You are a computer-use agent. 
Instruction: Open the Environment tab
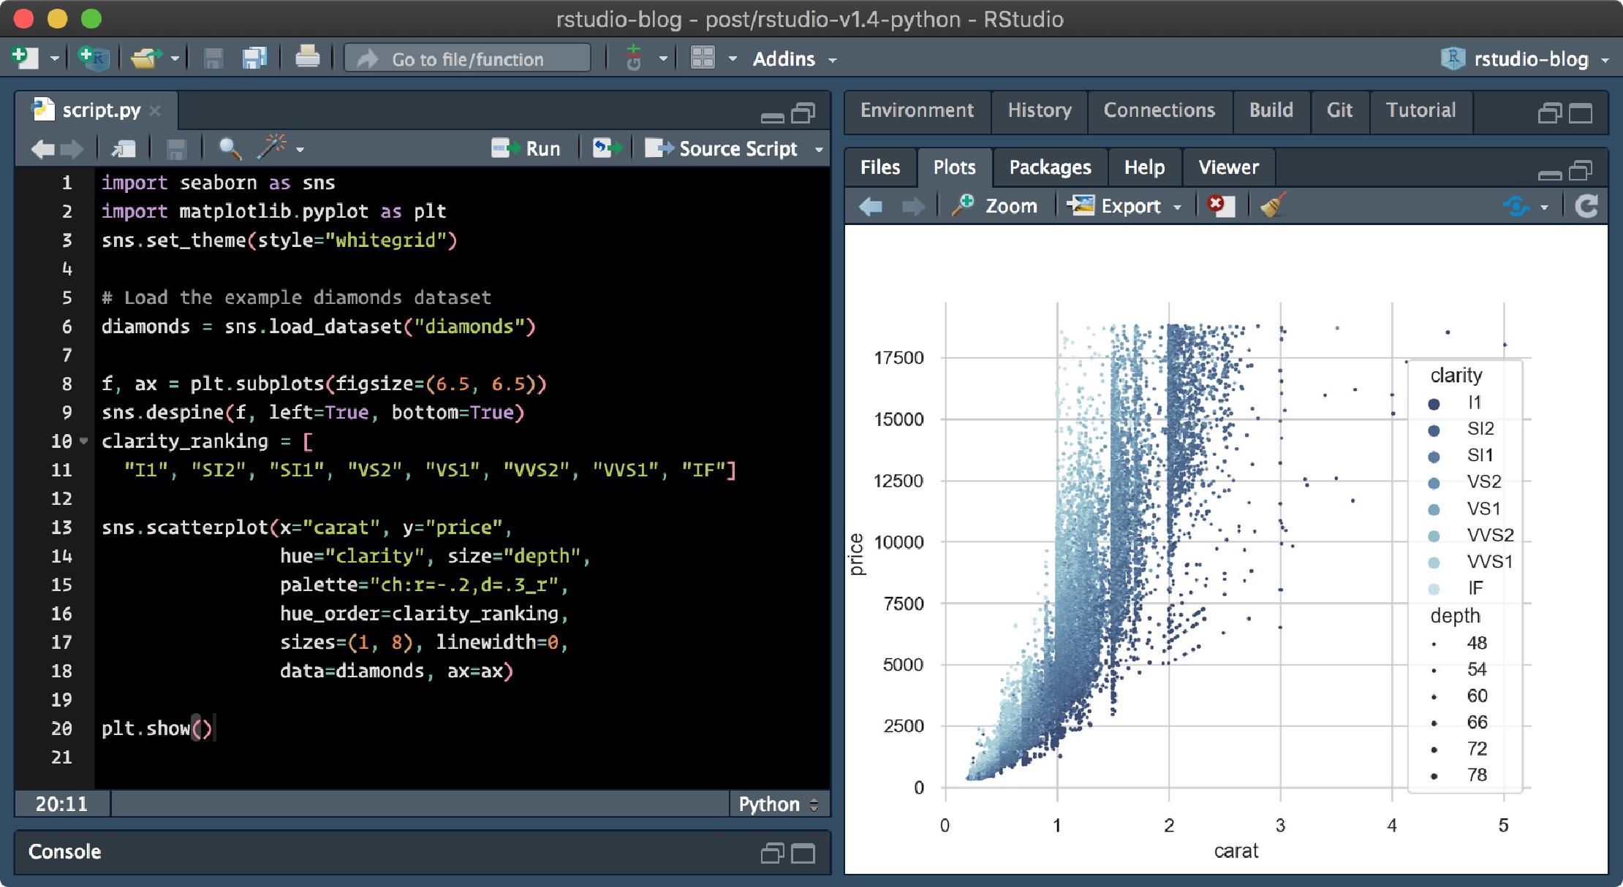(917, 110)
